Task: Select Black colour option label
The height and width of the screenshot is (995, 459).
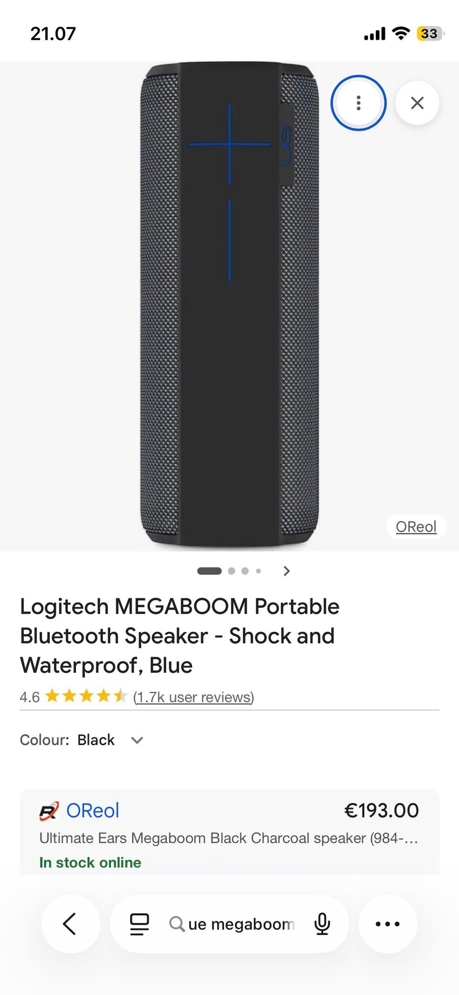Action: (96, 740)
